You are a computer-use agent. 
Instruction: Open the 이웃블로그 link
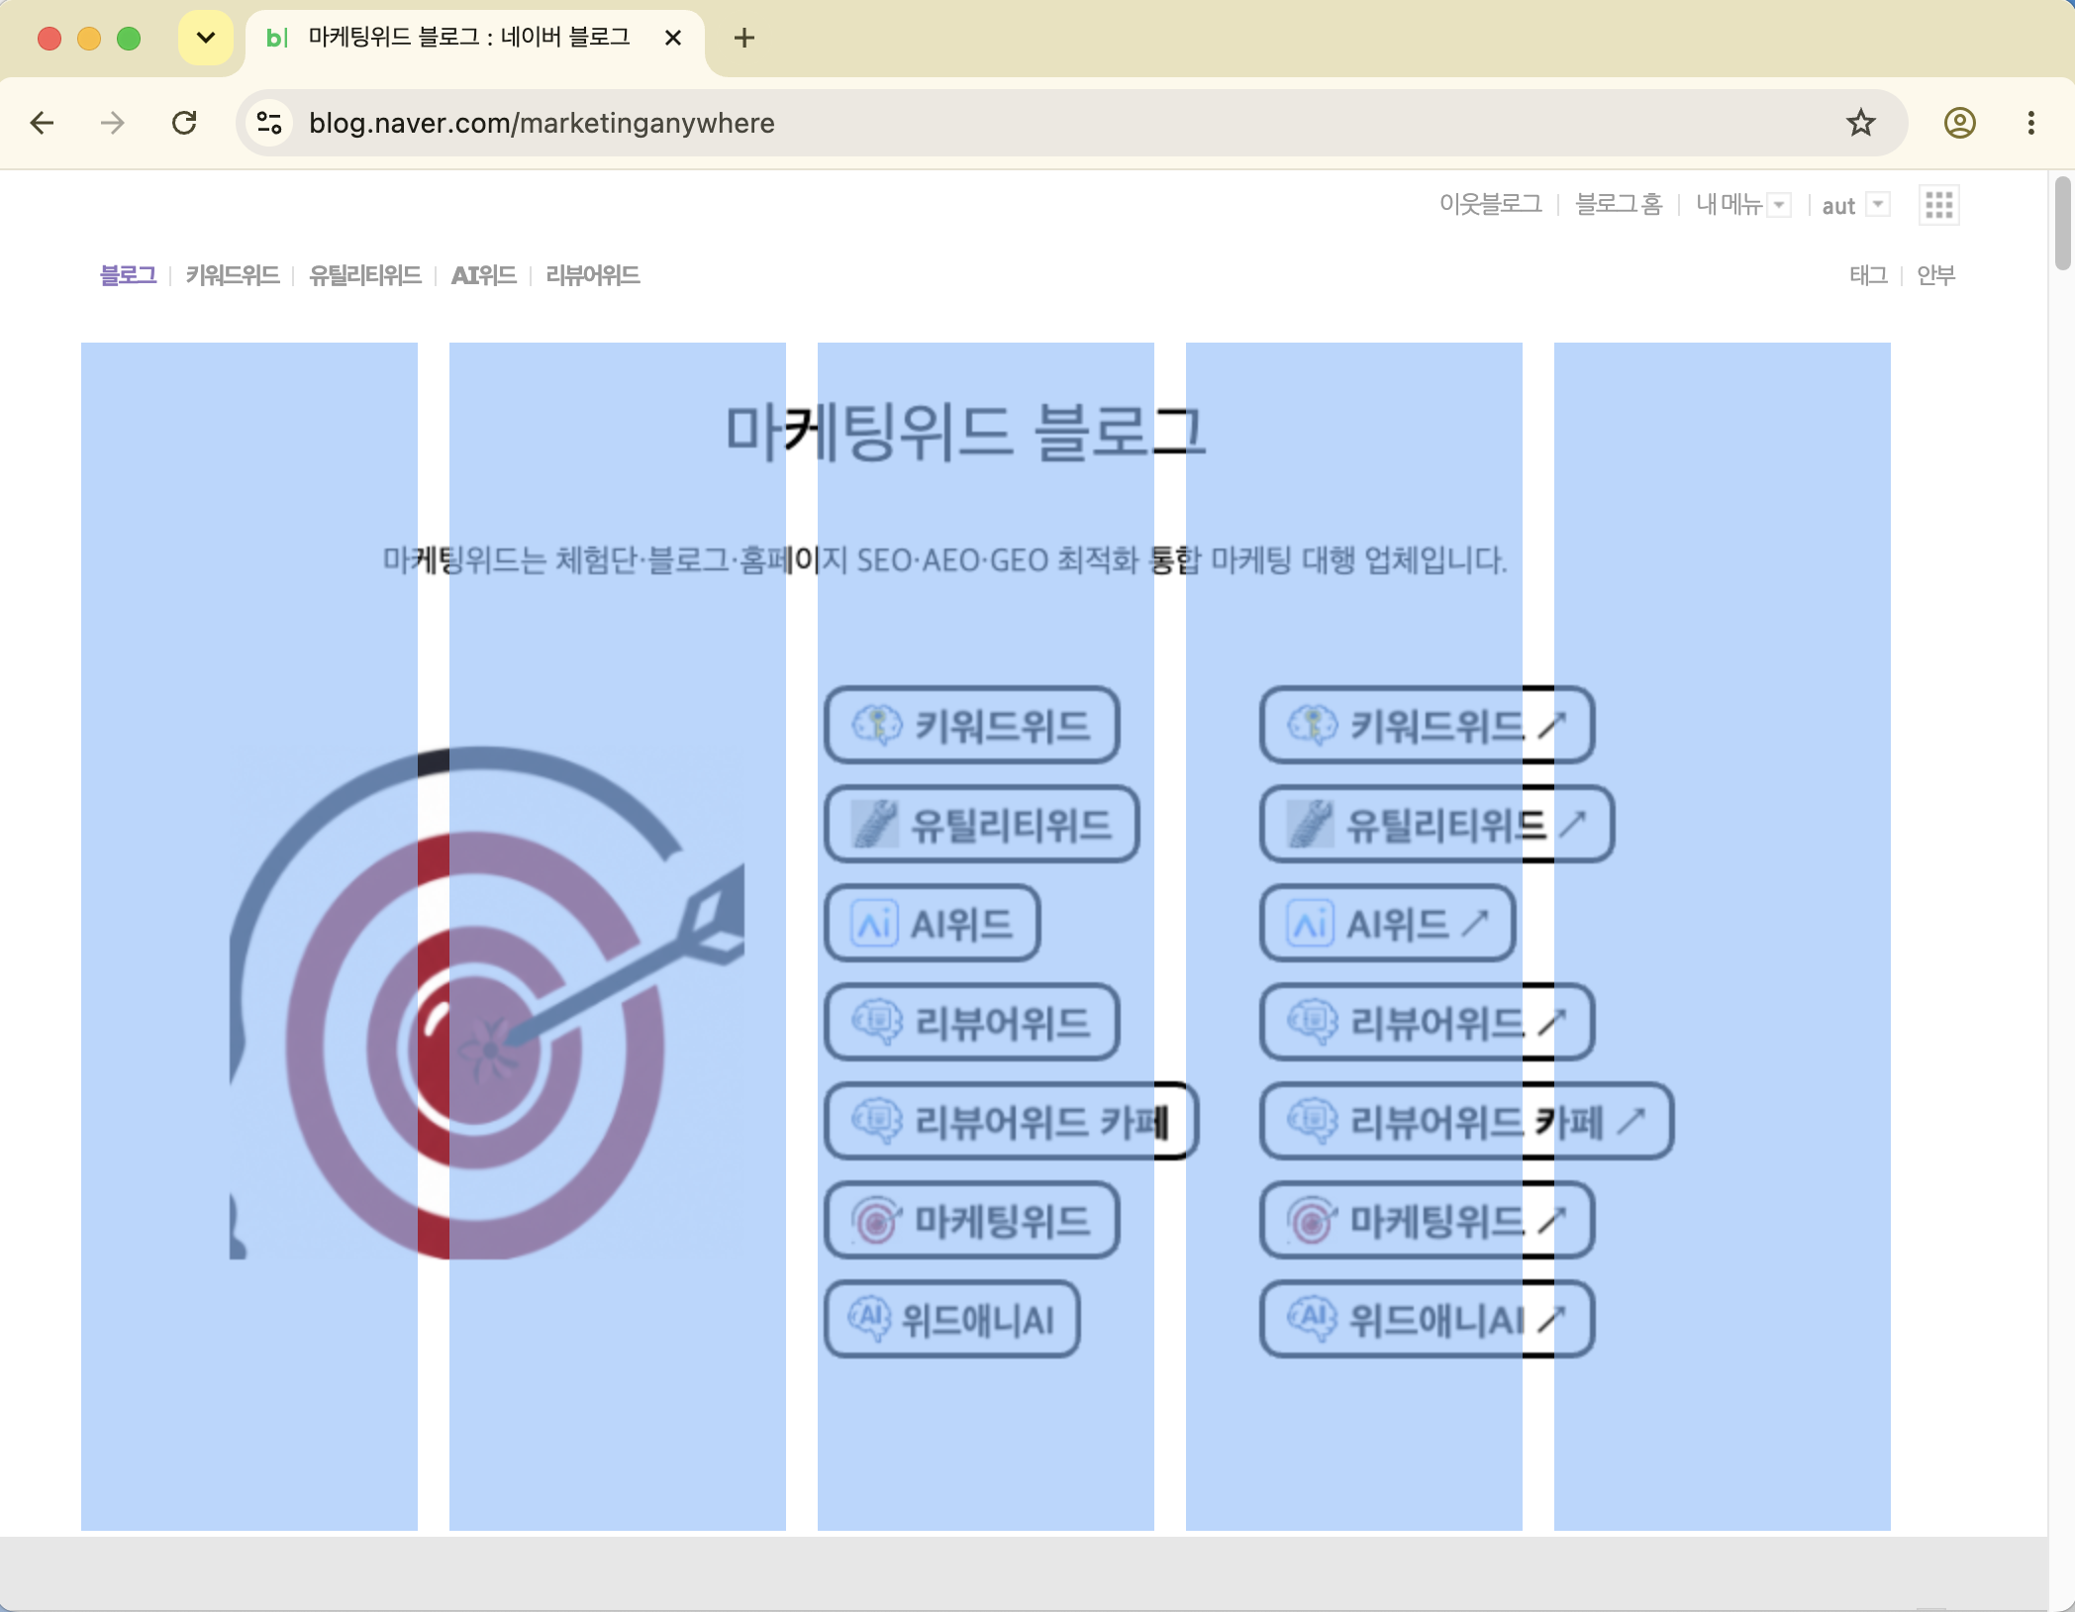coord(1490,205)
